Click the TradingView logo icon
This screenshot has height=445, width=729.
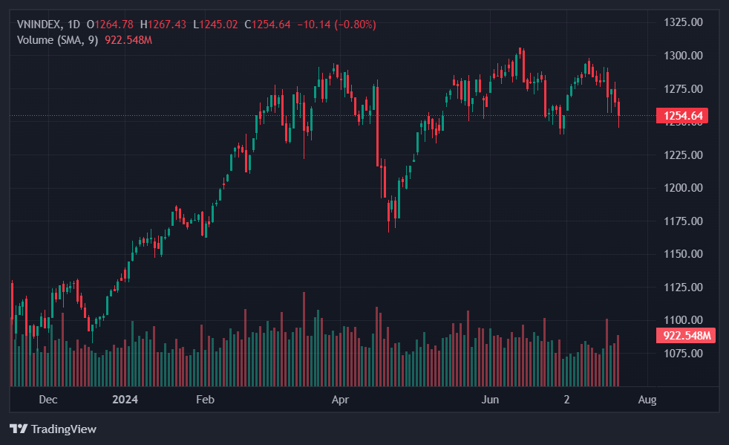[x=19, y=429]
